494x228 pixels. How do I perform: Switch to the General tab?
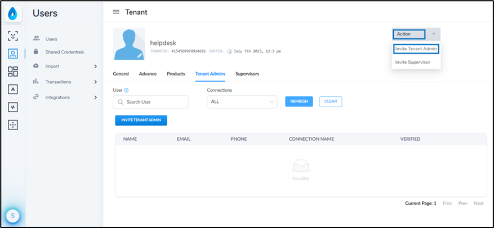click(x=121, y=74)
